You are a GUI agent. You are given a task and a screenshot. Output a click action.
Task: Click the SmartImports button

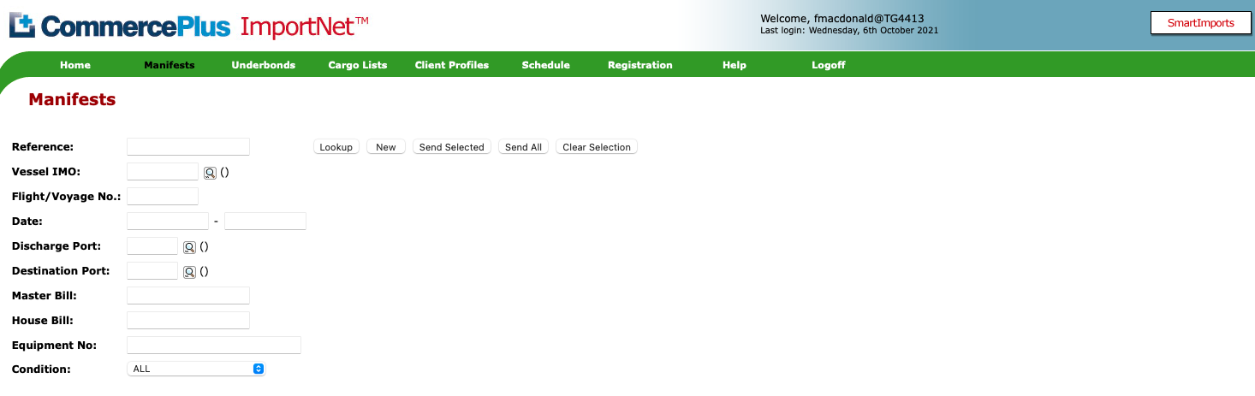click(x=1201, y=23)
